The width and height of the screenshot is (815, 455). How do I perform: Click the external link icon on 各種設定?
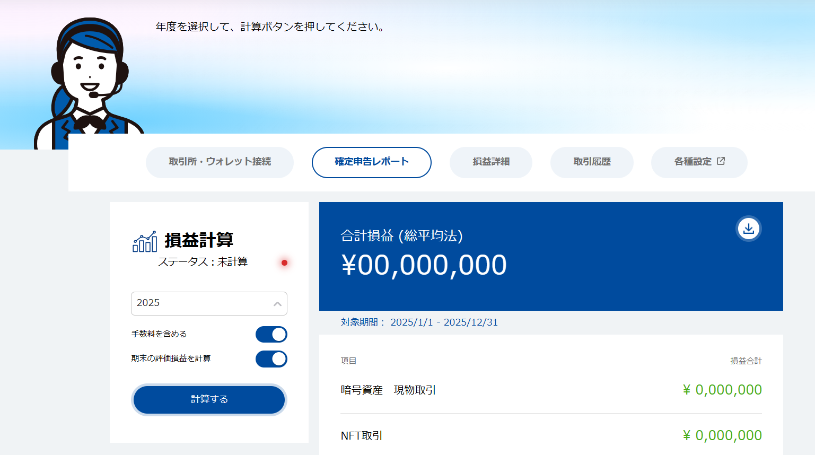721,161
